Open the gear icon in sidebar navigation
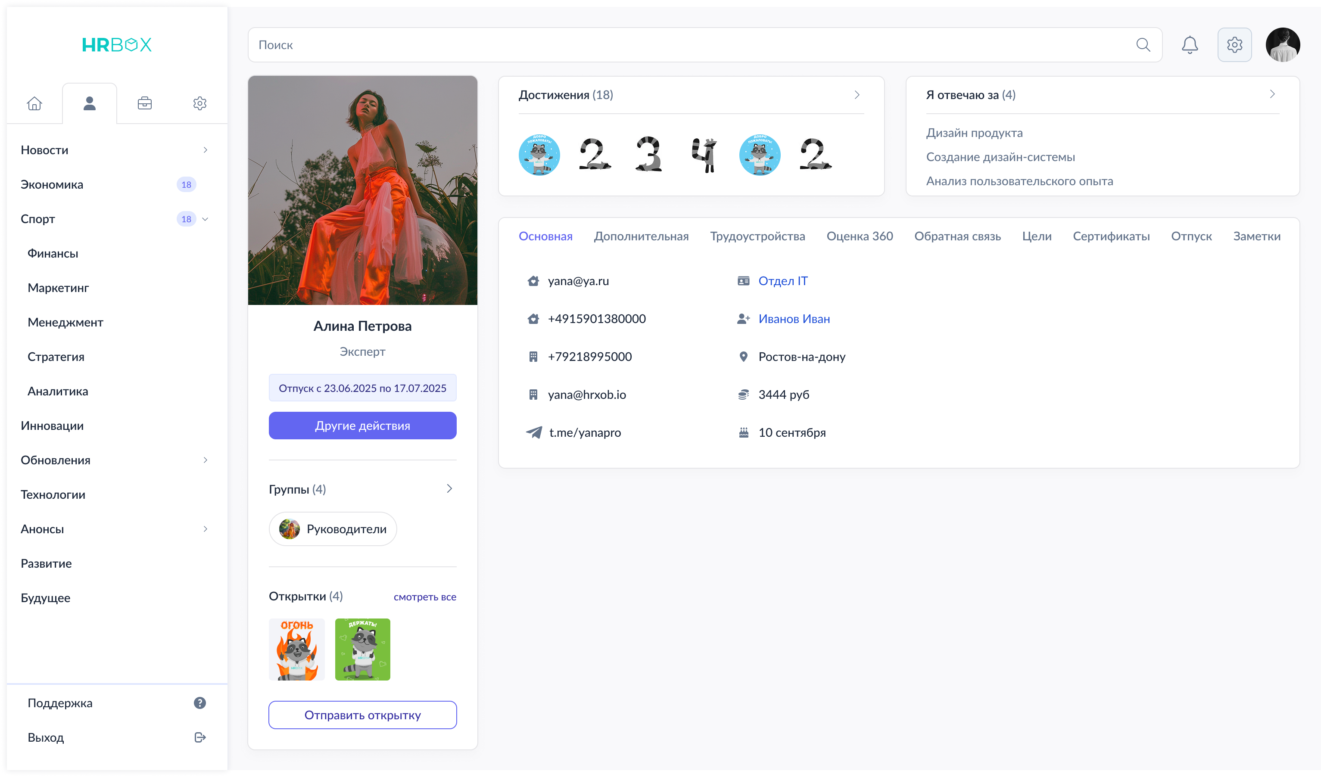Image resolution: width=1321 pixels, height=777 pixels. [200, 103]
